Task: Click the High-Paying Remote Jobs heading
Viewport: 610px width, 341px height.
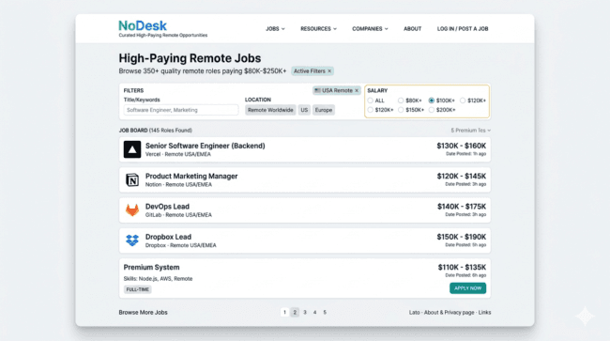Action: tap(190, 58)
